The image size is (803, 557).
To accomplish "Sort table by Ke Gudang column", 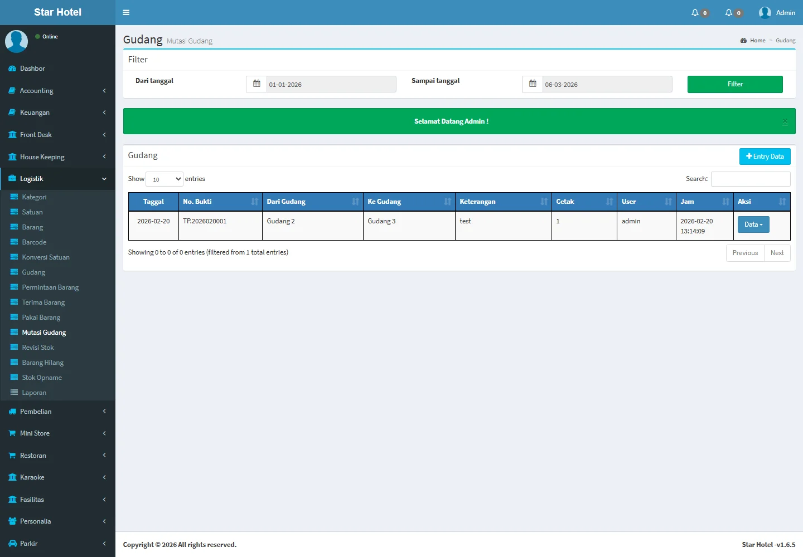I will [409, 202].
